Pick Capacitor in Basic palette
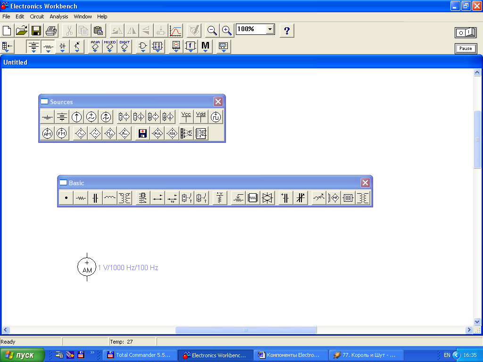 (95, 198)
